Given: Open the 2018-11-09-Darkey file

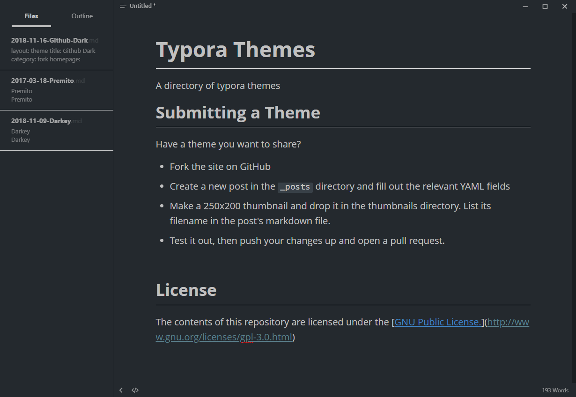Looking at the screenshot, I should (x=57, y=130).
